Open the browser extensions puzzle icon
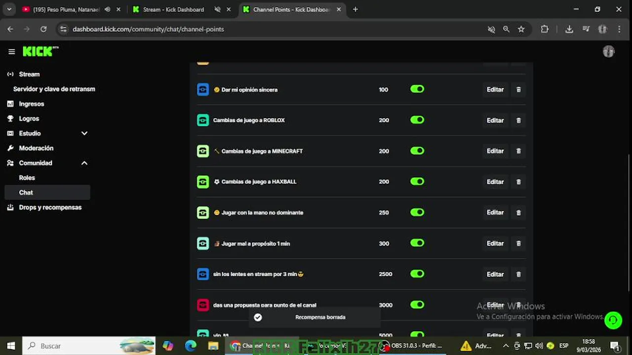The image size is (632, 355). pyautogui.click(x=545, y=29)
